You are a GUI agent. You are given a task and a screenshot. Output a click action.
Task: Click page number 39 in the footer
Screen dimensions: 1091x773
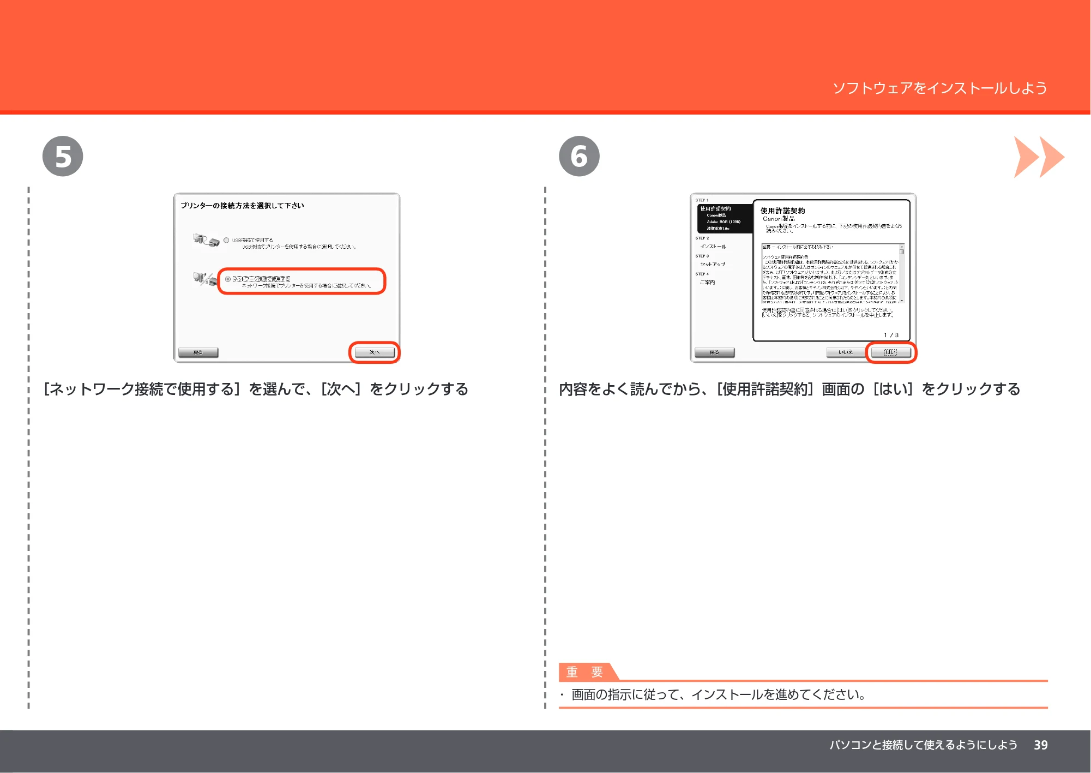click(1040, 745)
